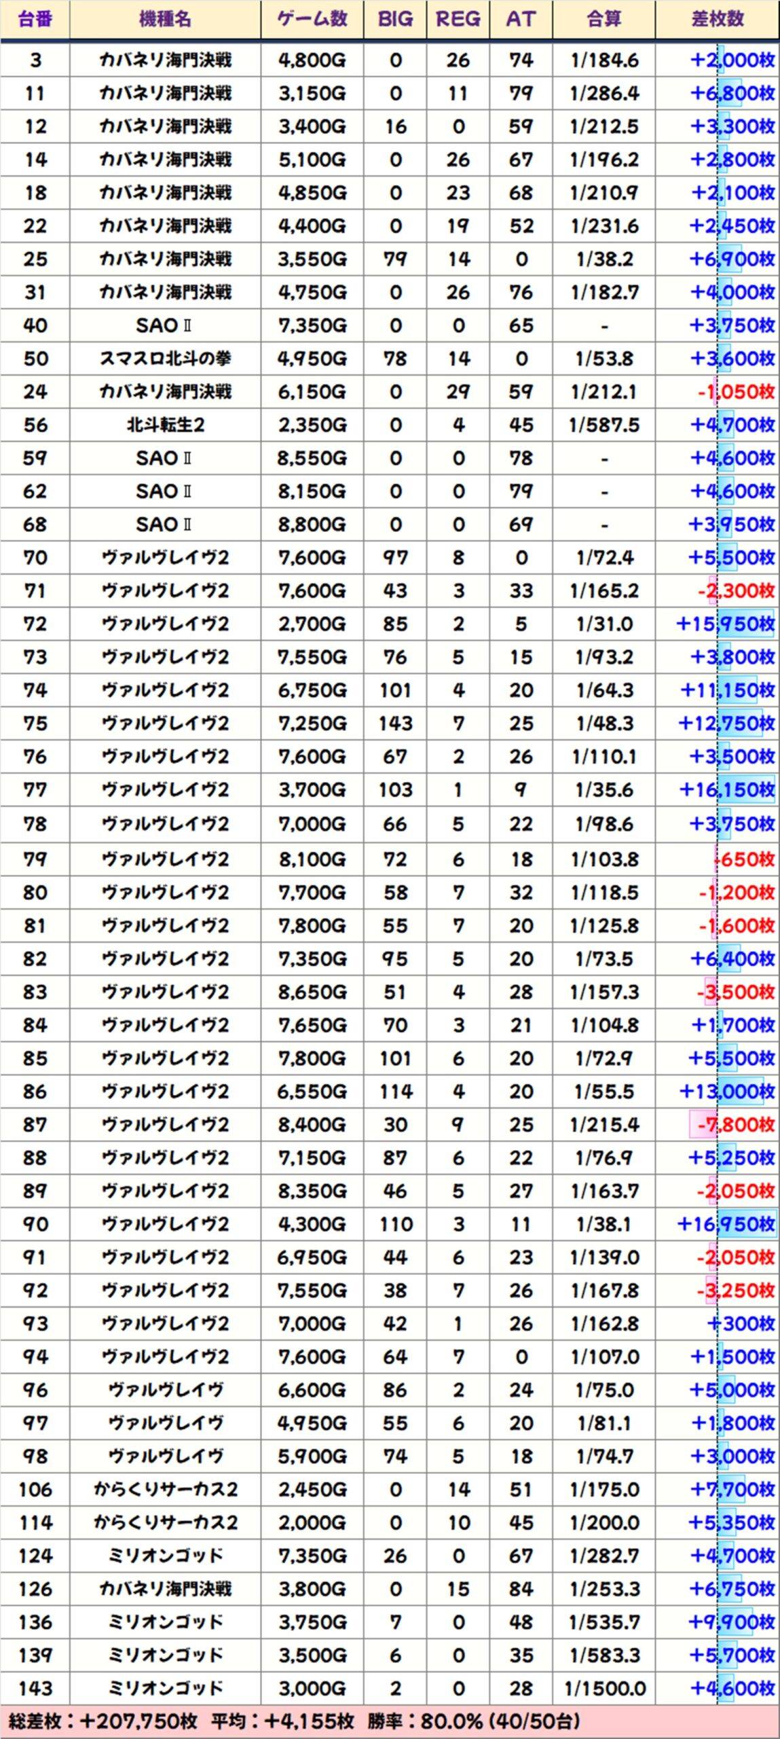
Task: Click the 台番 column header
Action: tap(35, 19)
